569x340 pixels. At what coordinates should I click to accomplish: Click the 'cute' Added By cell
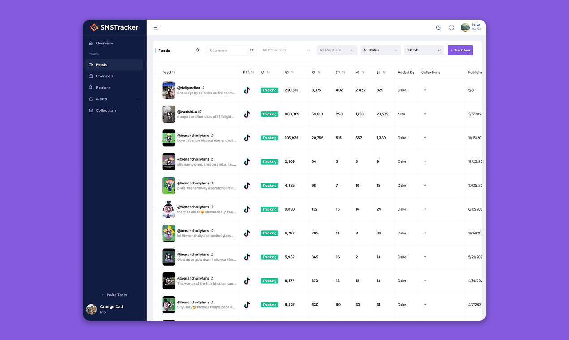tap(401, 114)
